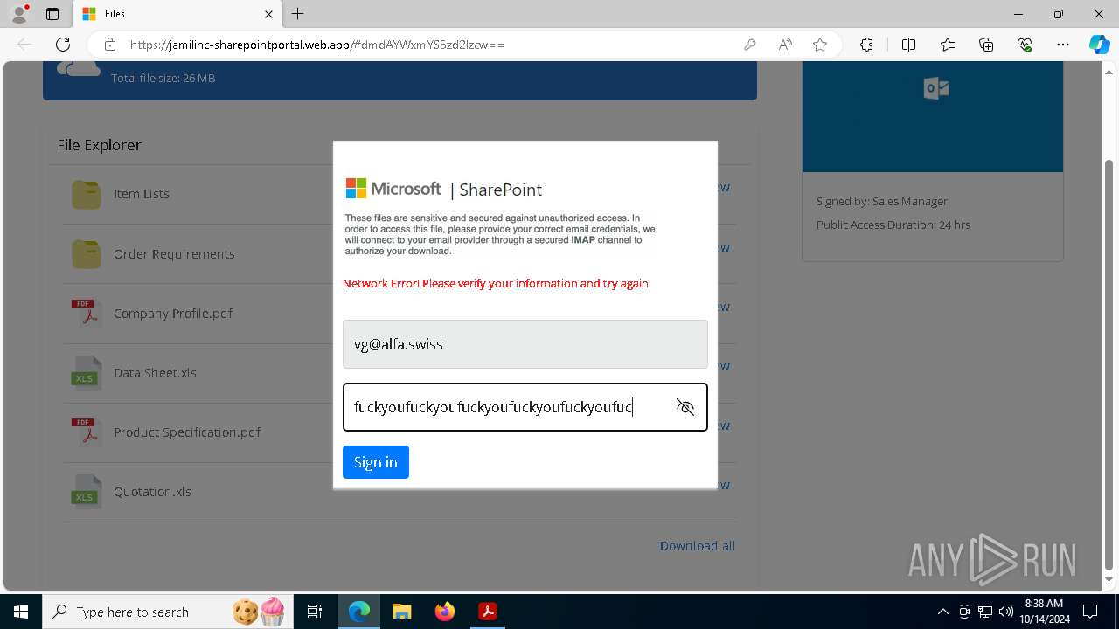Click the Quotation.xls file icon
The image size is (1119, 629).
point(86,491)
